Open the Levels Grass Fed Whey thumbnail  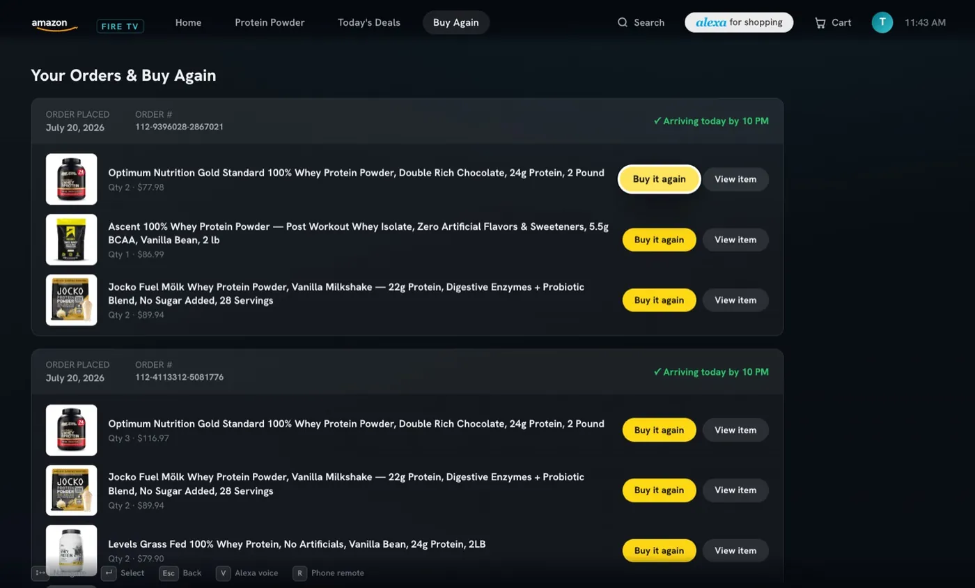tap(72, 550)
